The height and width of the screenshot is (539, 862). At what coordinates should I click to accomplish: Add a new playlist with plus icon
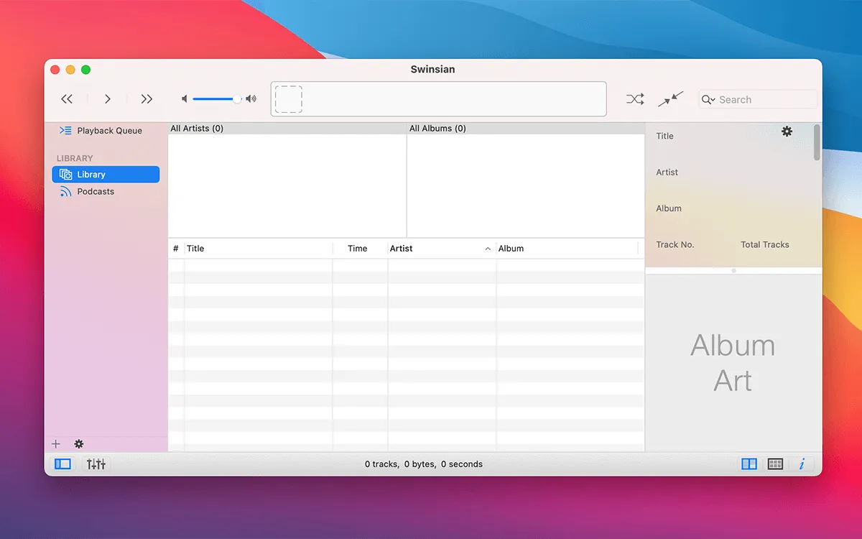tap(56, 444)
